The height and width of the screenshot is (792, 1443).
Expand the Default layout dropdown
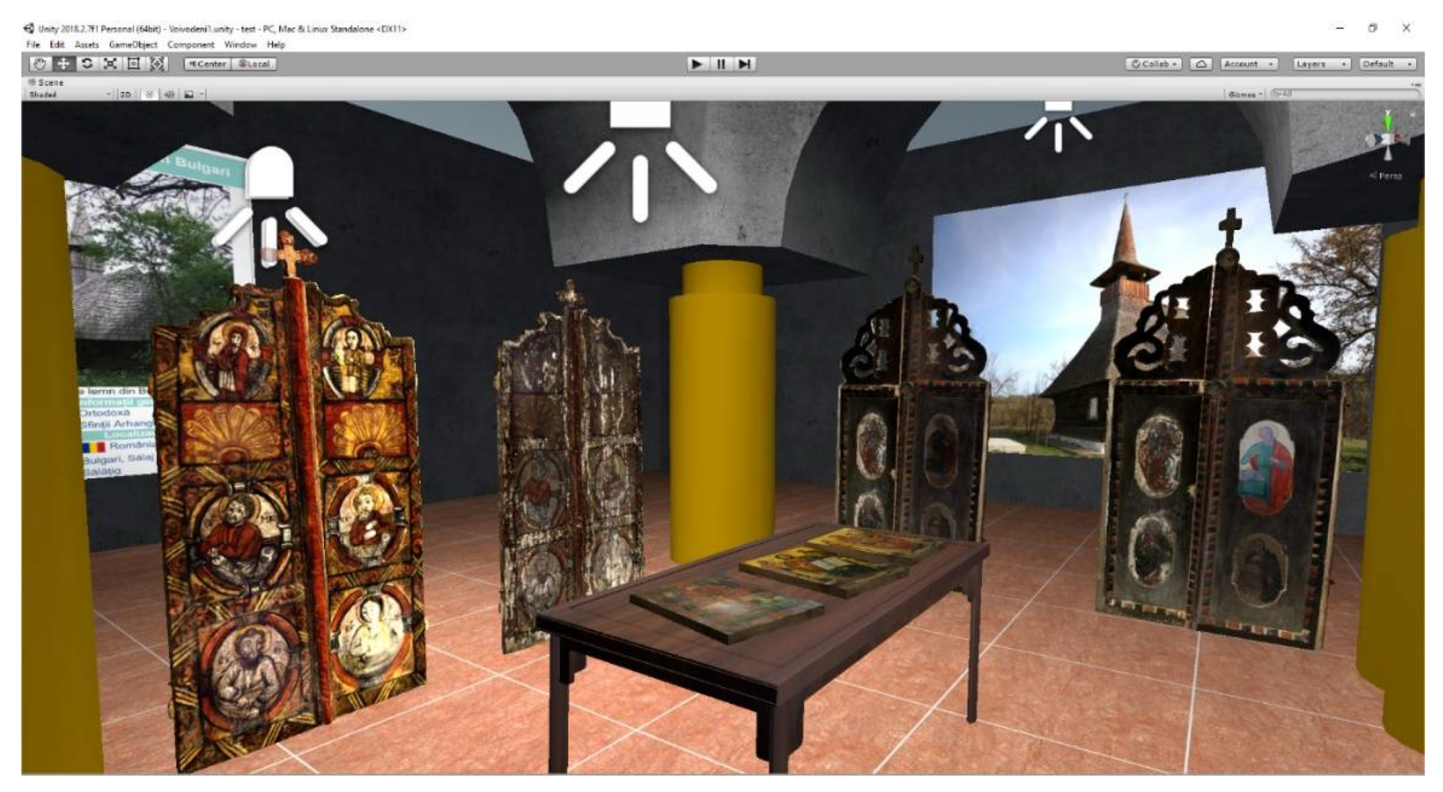click(1387, 64)
